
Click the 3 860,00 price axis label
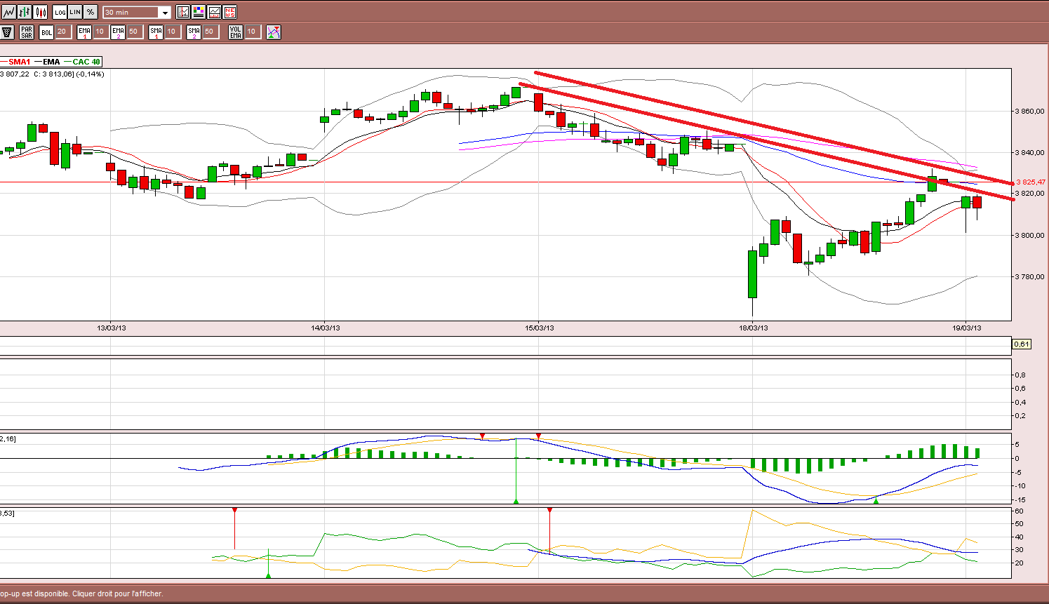[x=1030, y=111]
